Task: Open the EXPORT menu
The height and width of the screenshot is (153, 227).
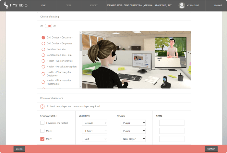Action: pyautogui.click(x=94, y=6)
